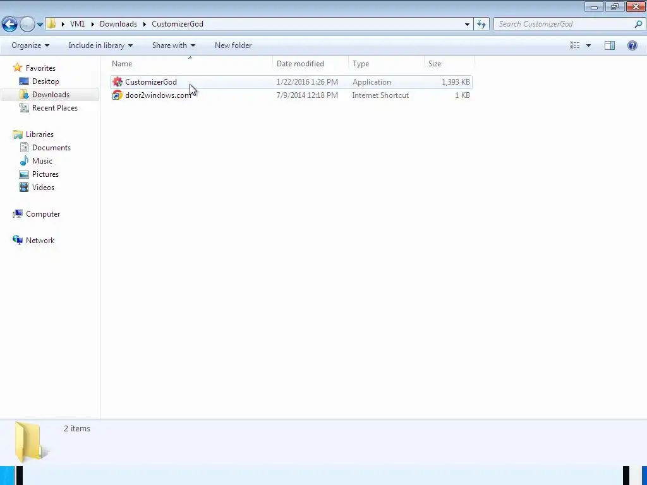This screenshot has width=647, height=485.
Task: Click the door2windows.com shortcut icon
Action: click(x=118, y=95)
